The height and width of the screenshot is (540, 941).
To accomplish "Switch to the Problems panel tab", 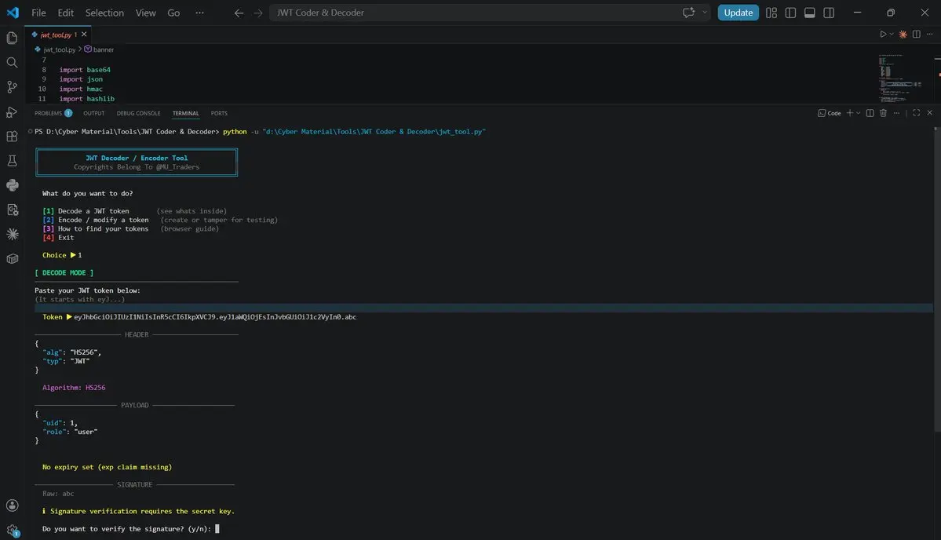I will [x=53, y=113].
